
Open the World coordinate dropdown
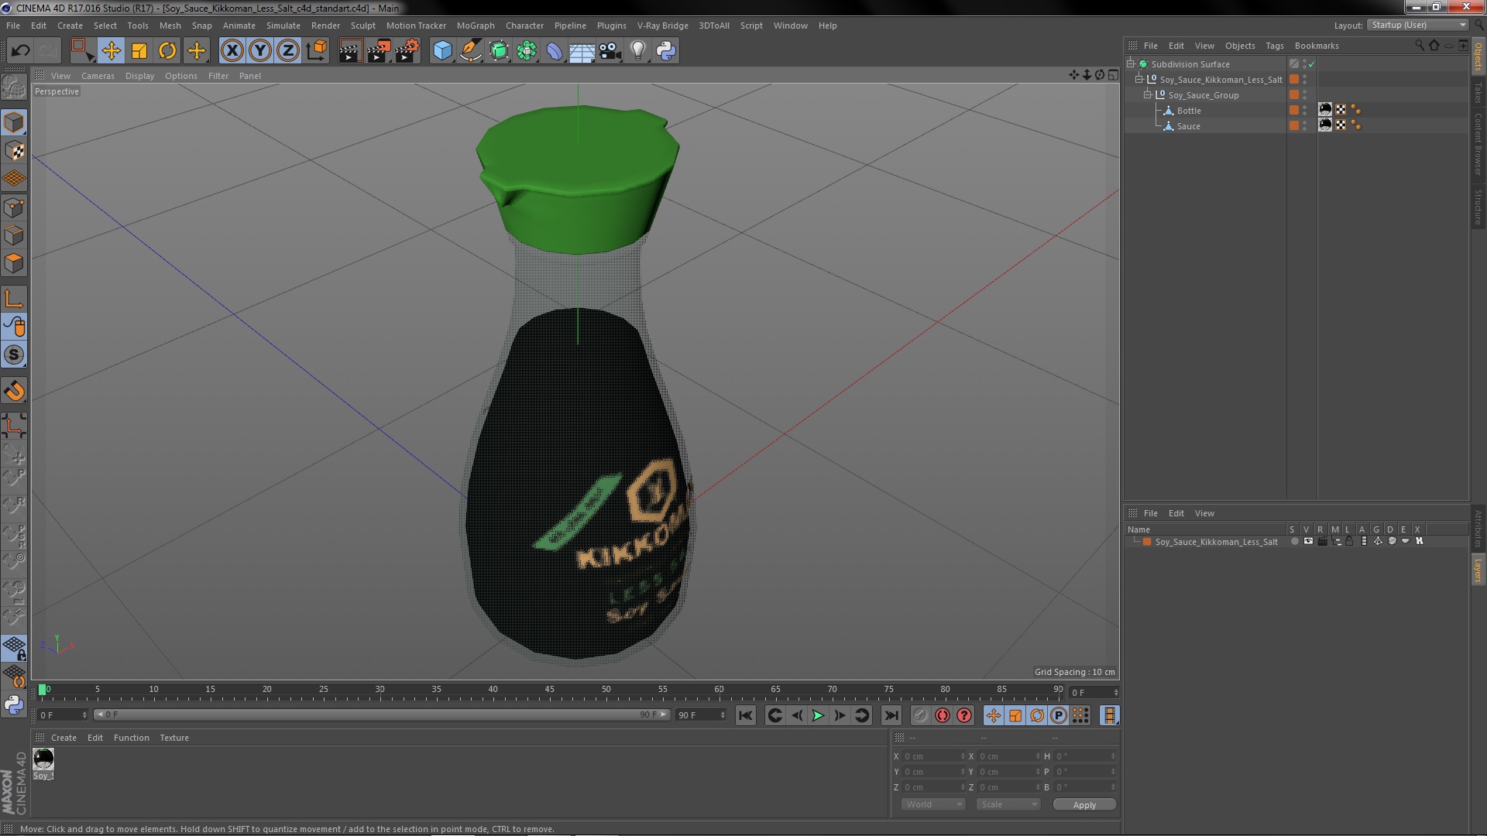[x=932, y=804]
